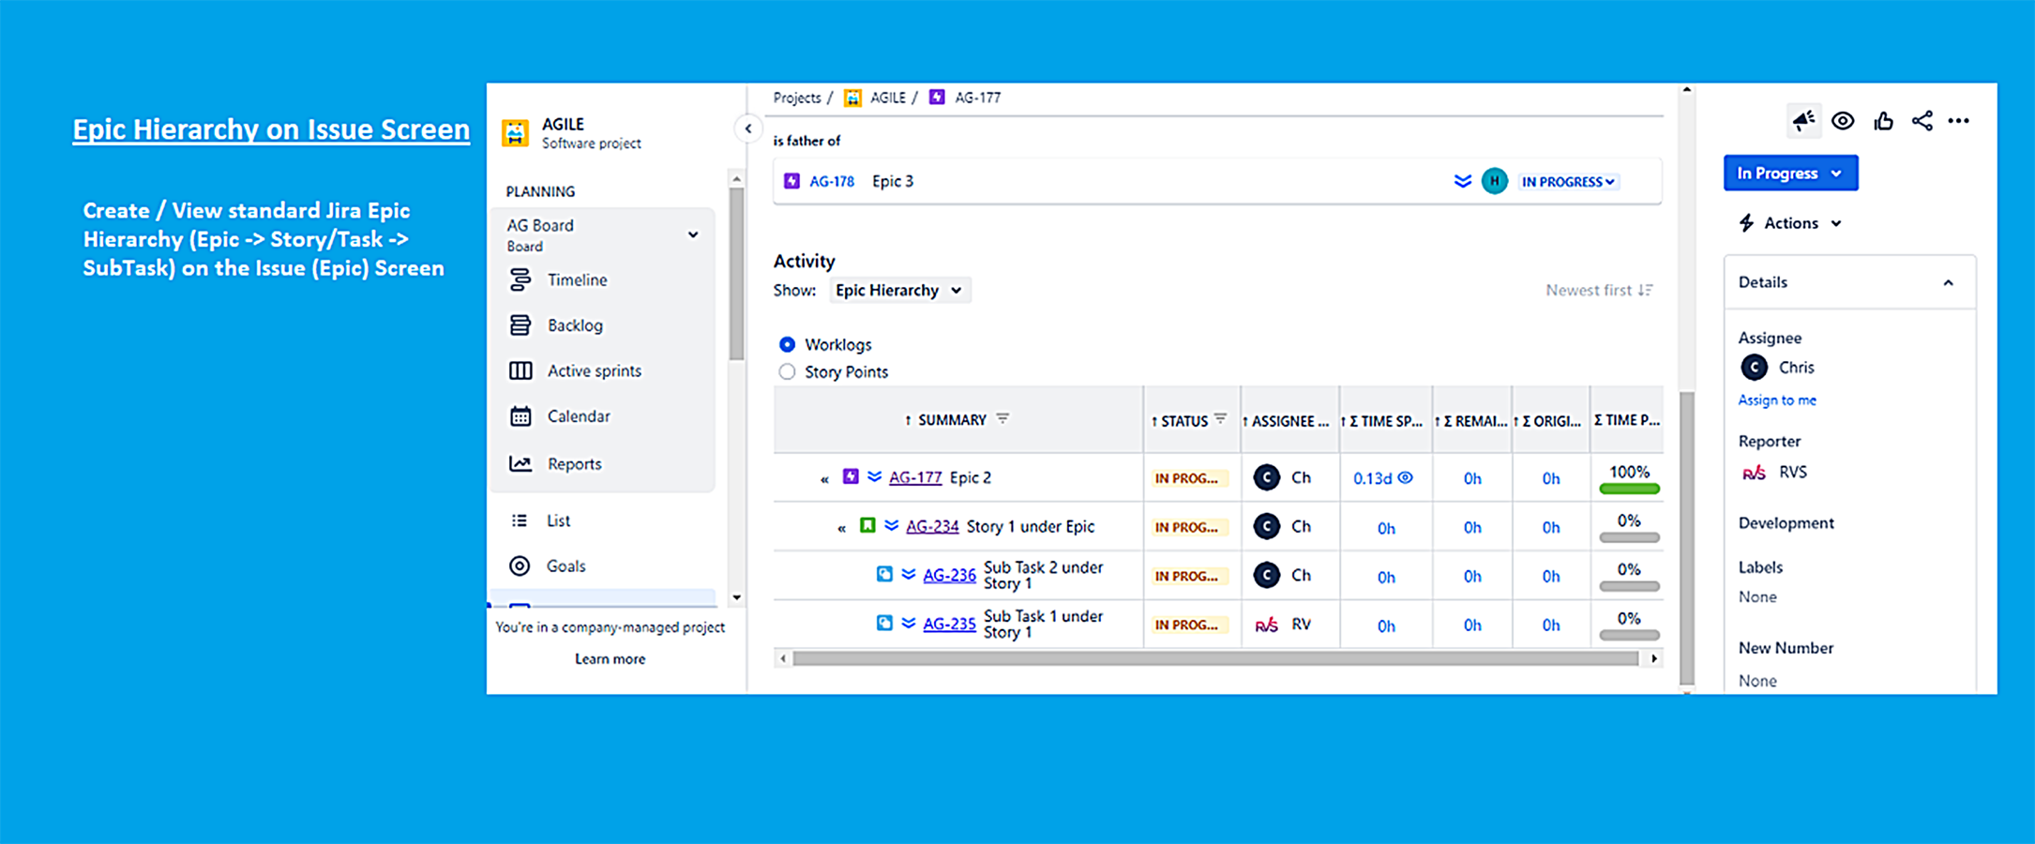Viewport: 2035px width, 844px height.
Task: Open Active sprints from the sidebar
Action: pos(595,370)
